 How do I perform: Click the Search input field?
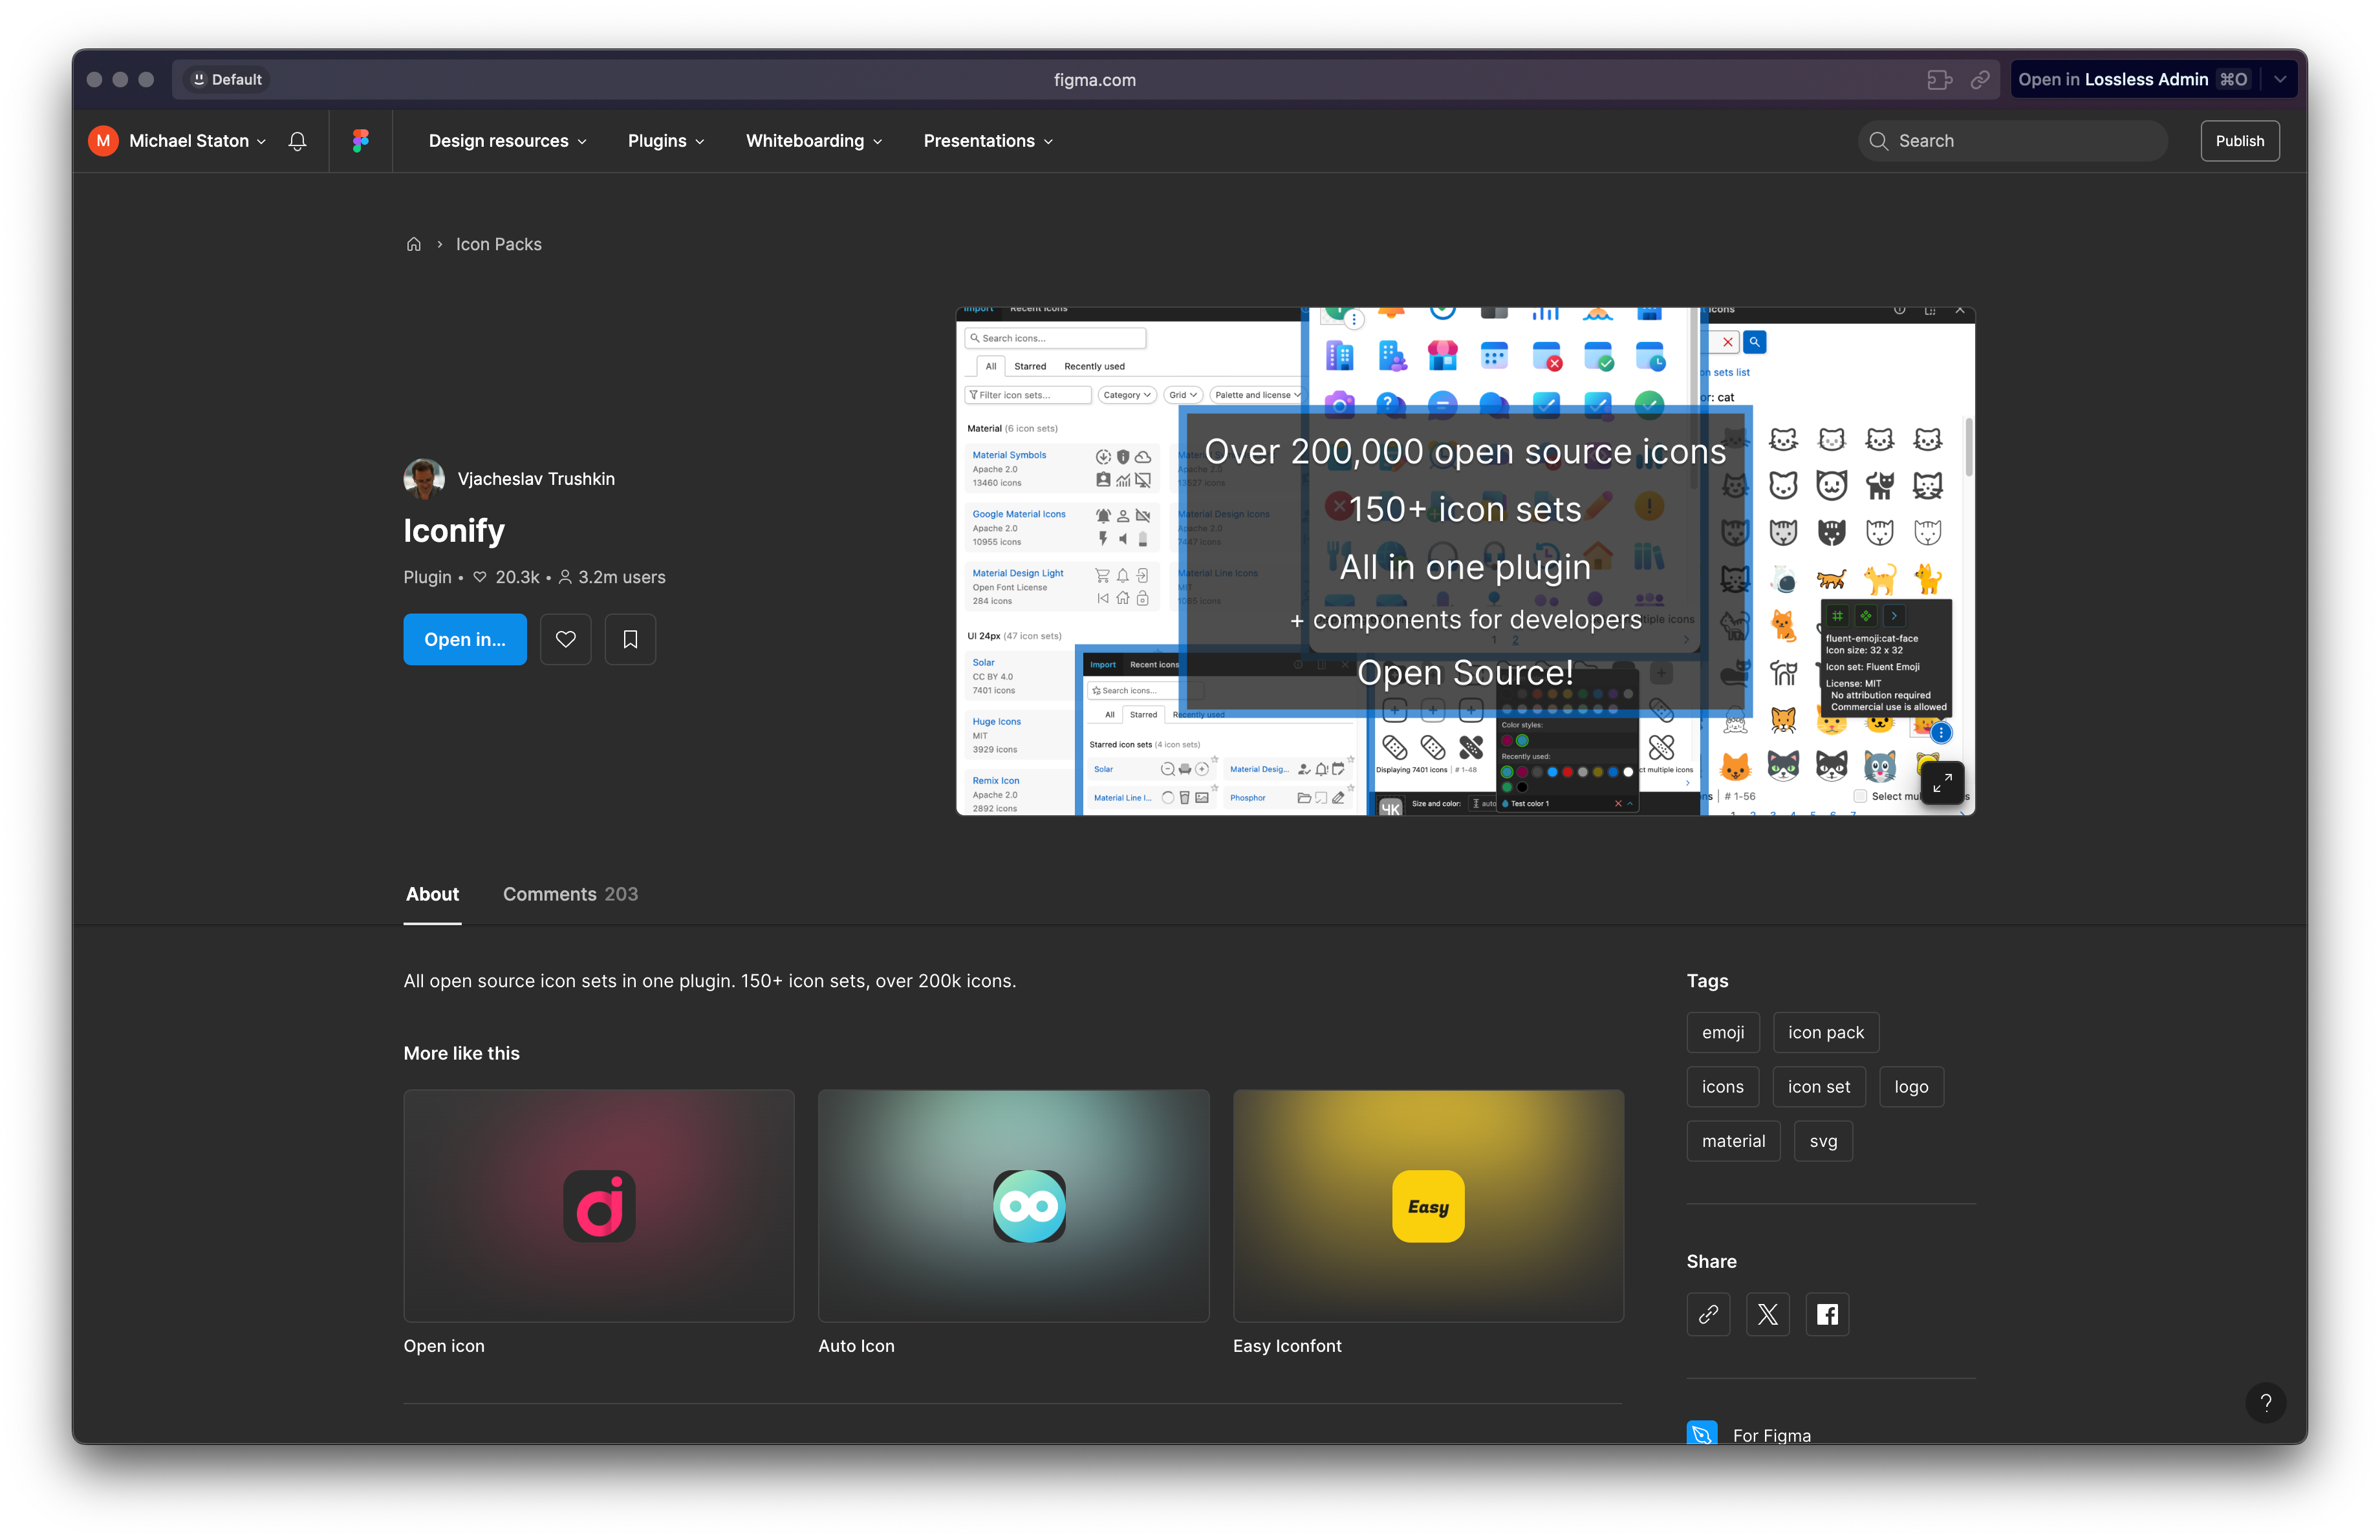tap(2012, 141)
